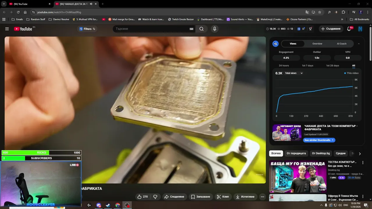Open more actions three-dot menu under video
The image size is (372, 209).
point(262,197)
